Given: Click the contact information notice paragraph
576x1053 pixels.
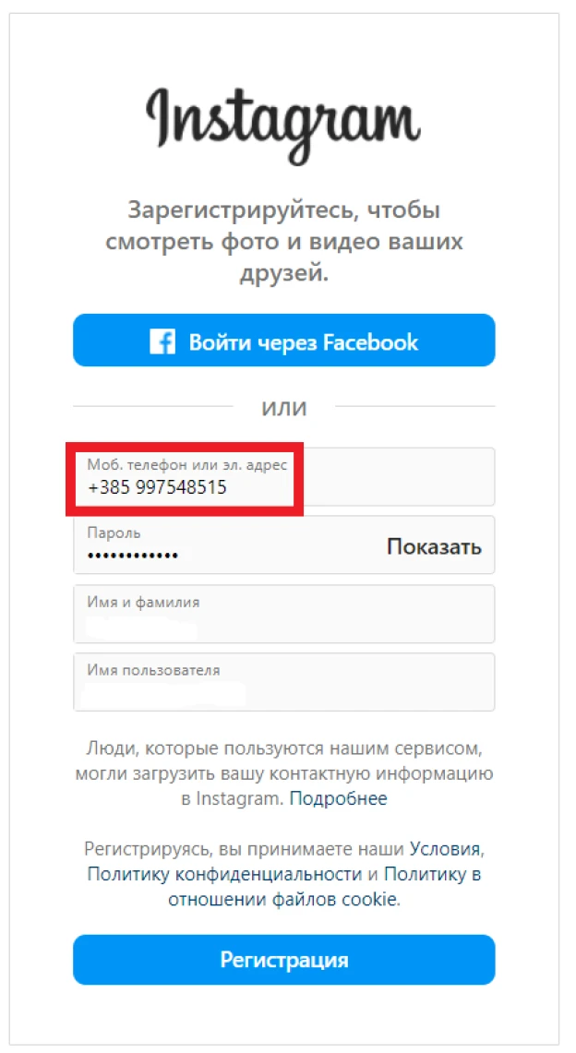Looking at the screenshot, I should pyautogui.click(x=284, y=773).
